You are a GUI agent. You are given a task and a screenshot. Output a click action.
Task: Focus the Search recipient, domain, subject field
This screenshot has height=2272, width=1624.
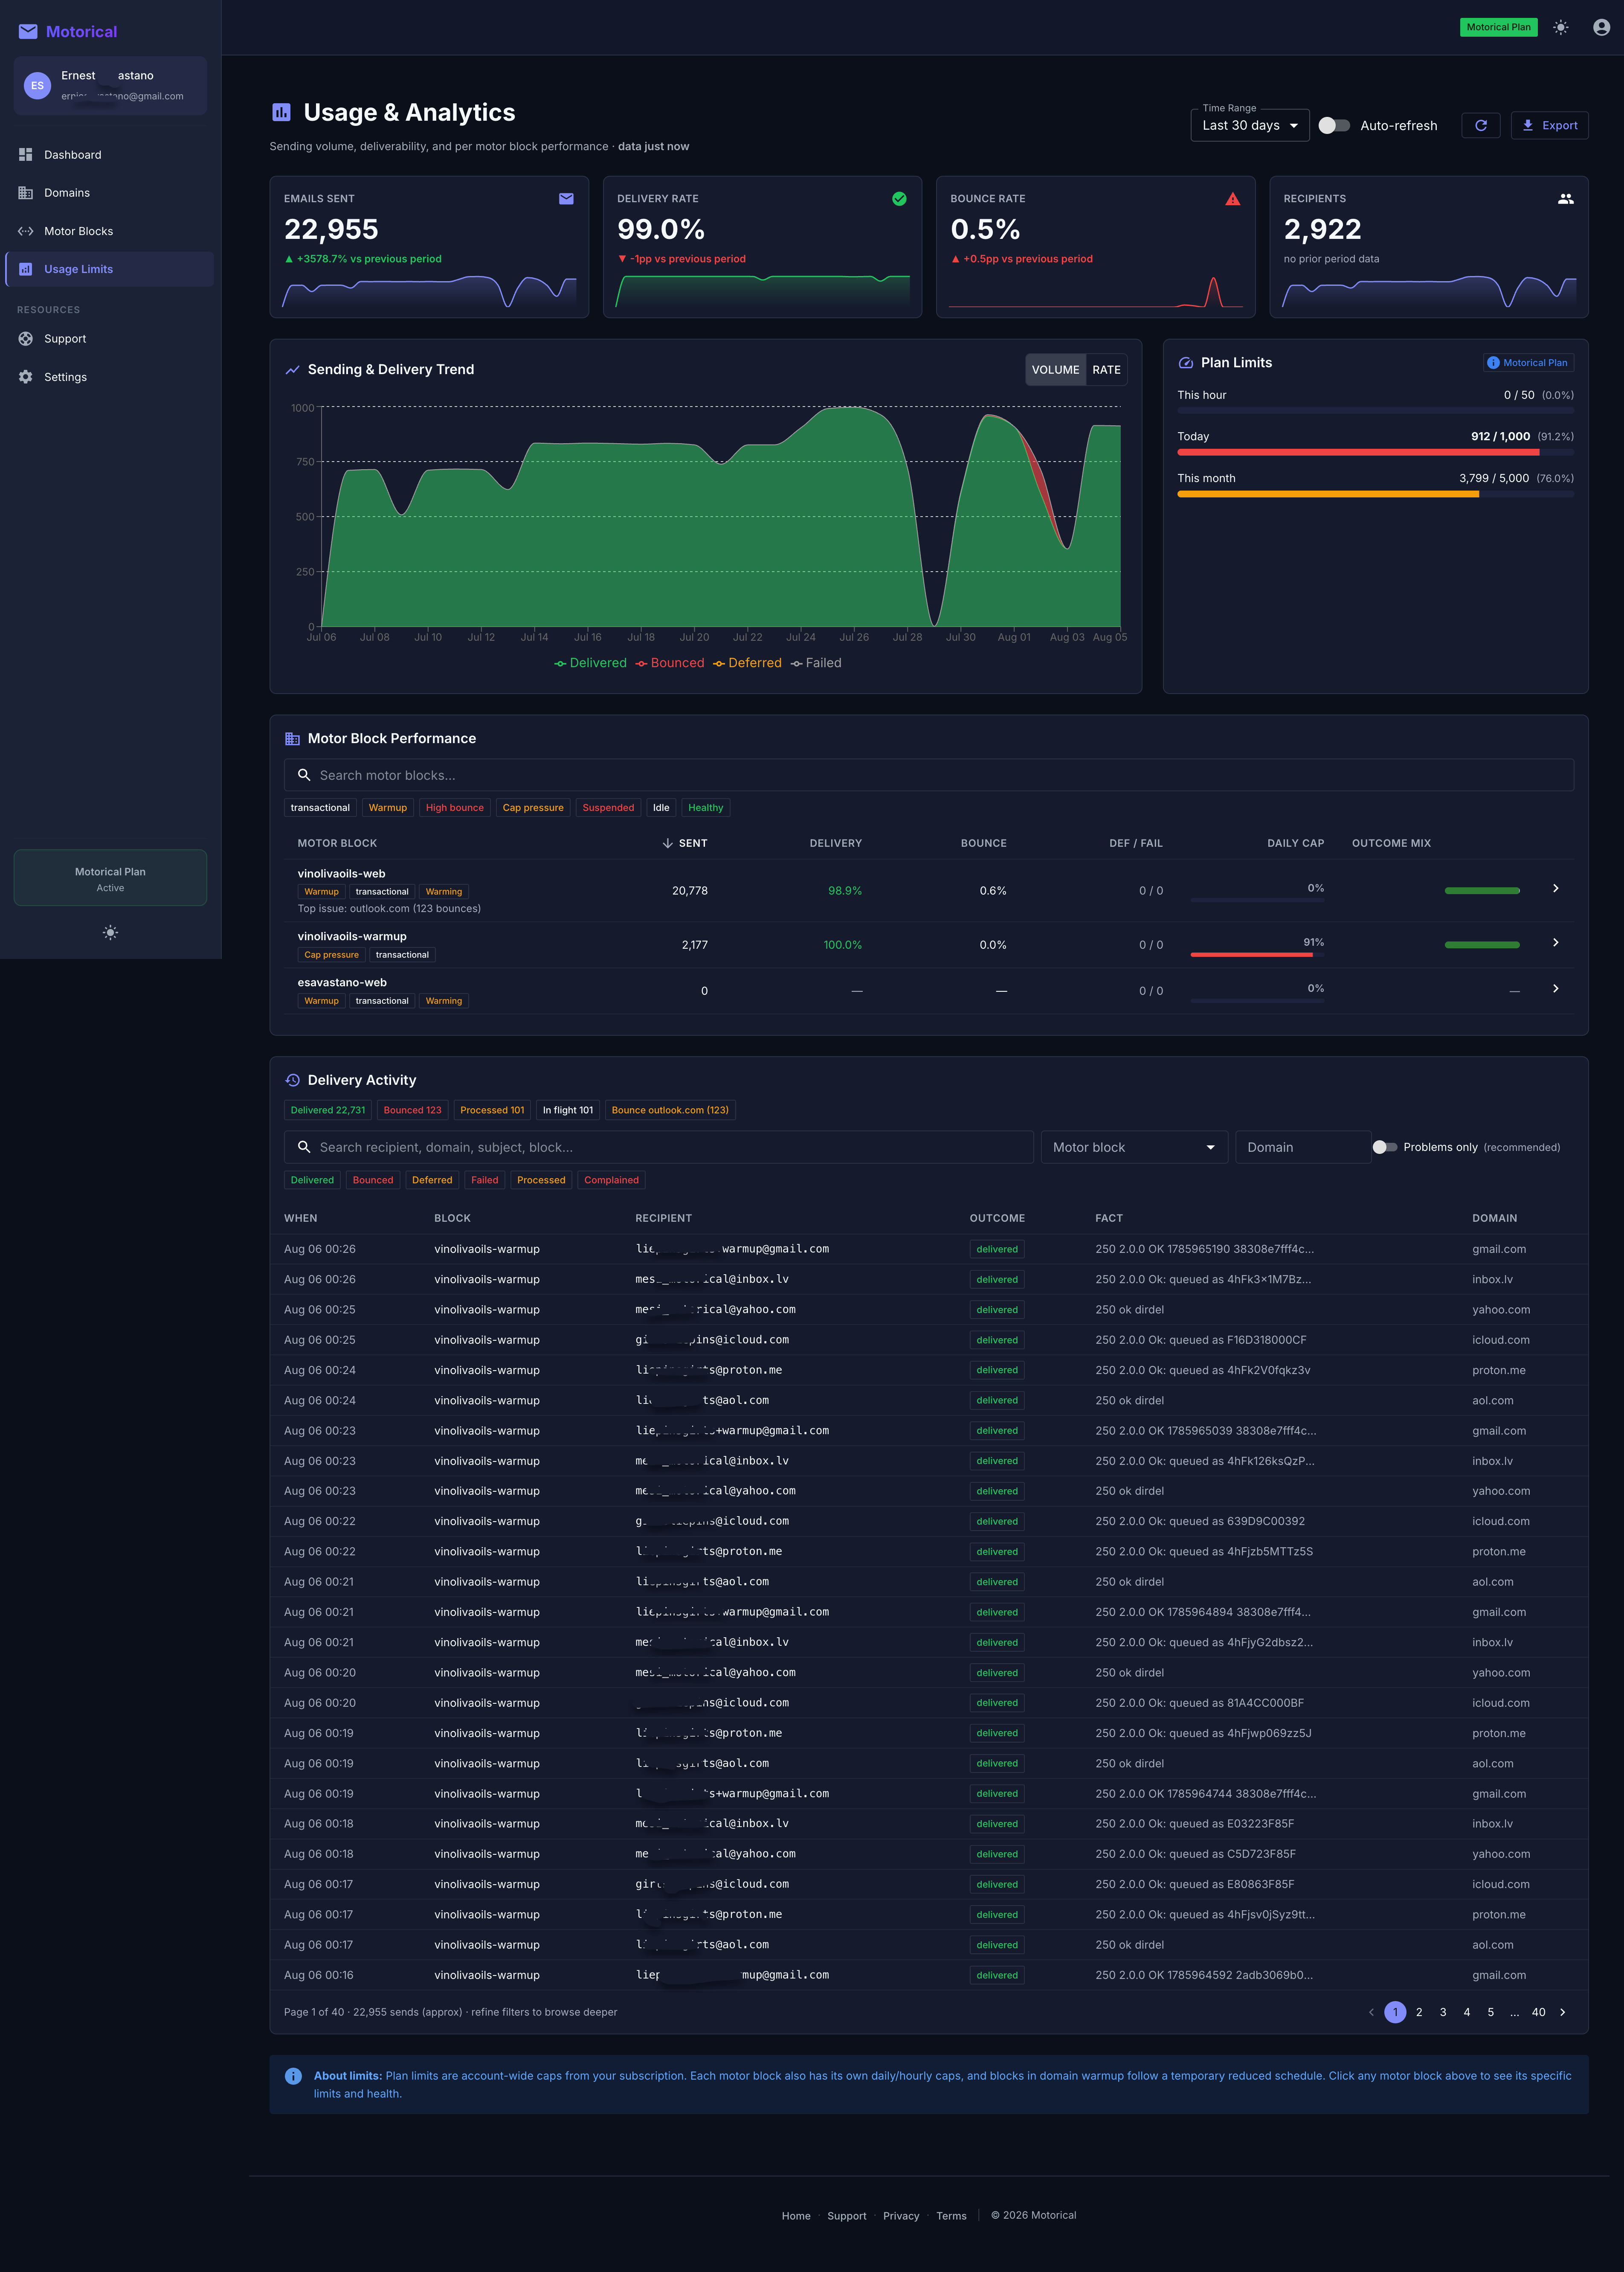659,1147
